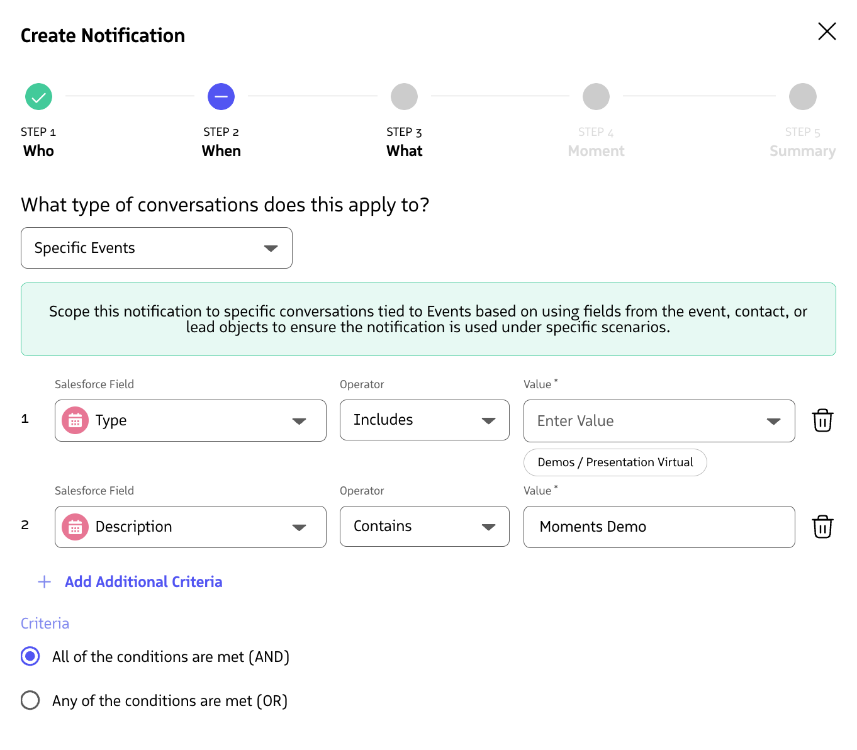The height and width of the screenshot is (750, 857).
Task: Select the All conditions met (AND) radio button
Action: pyautogui.click(x=30, y=656)
